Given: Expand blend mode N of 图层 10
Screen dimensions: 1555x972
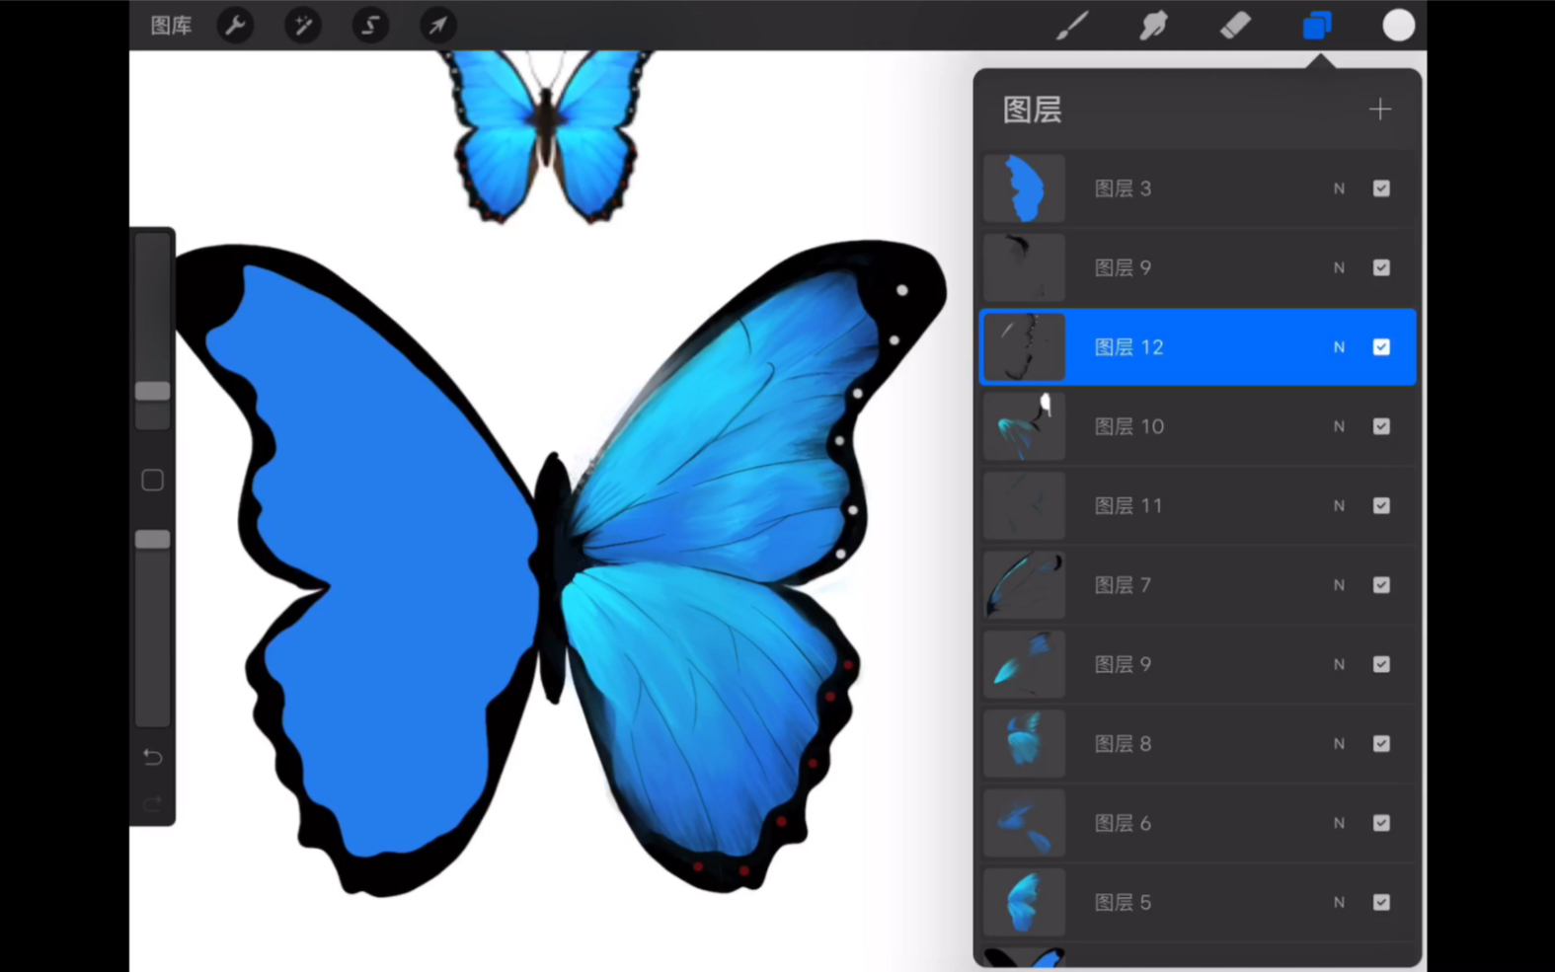Looking at the screenshot, I should (1339, 426).
